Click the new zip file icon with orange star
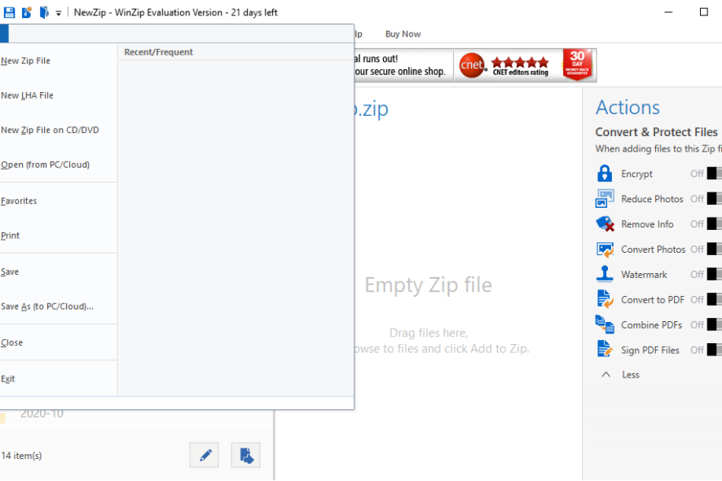Viewport: 722px width, 481px height. coord(27,12)
